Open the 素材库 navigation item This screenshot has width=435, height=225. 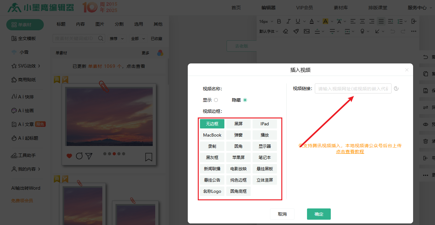click(x=341, y=8)
